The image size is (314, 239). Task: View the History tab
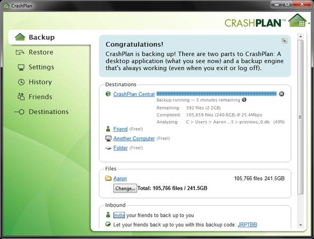point(40,82)
